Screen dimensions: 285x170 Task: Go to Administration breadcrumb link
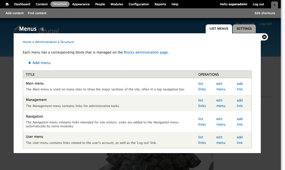point(46,42)
